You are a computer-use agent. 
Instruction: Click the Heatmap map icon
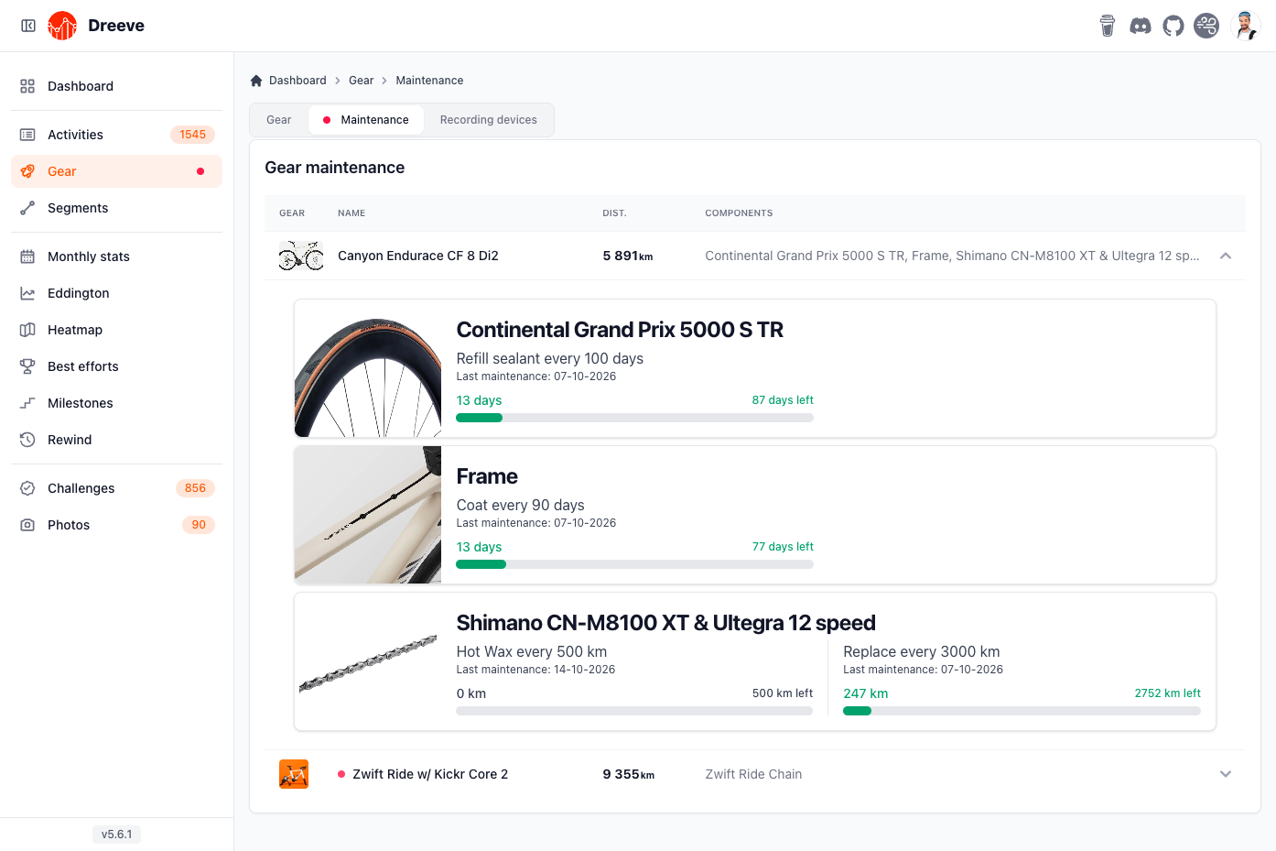click(x=27, y=330)
